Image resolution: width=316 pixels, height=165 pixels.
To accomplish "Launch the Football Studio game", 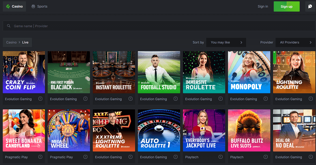I will click(x=159, y=72).
